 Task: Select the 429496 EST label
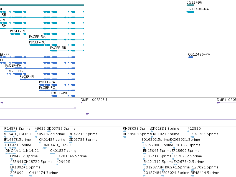click(63, 162)
